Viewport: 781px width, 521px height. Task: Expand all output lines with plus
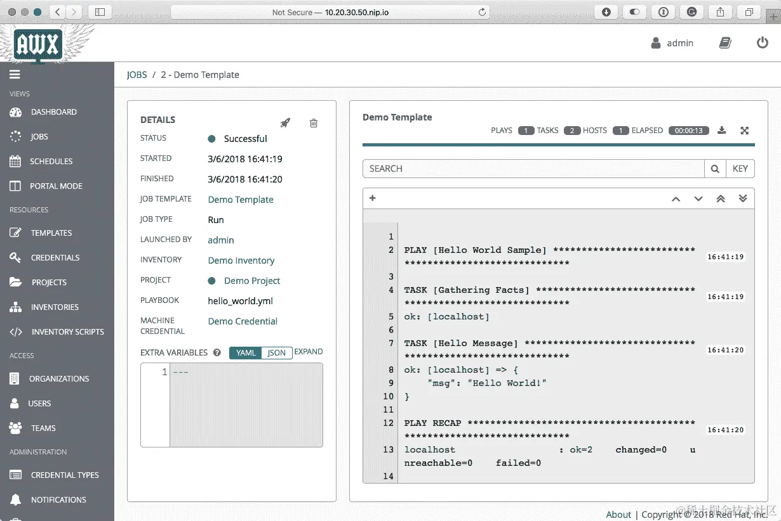click(x=373, y=198)
